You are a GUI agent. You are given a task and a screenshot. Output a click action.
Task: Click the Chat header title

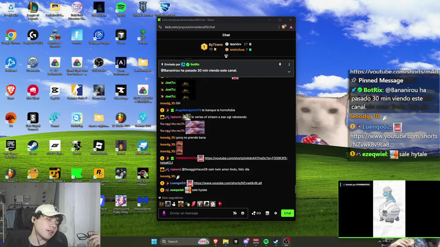point(226,35)
